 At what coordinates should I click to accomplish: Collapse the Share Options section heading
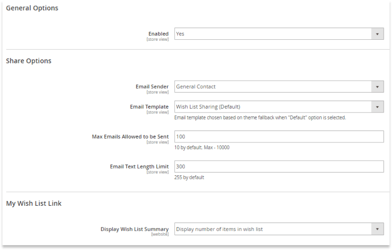tap(29, 61)
